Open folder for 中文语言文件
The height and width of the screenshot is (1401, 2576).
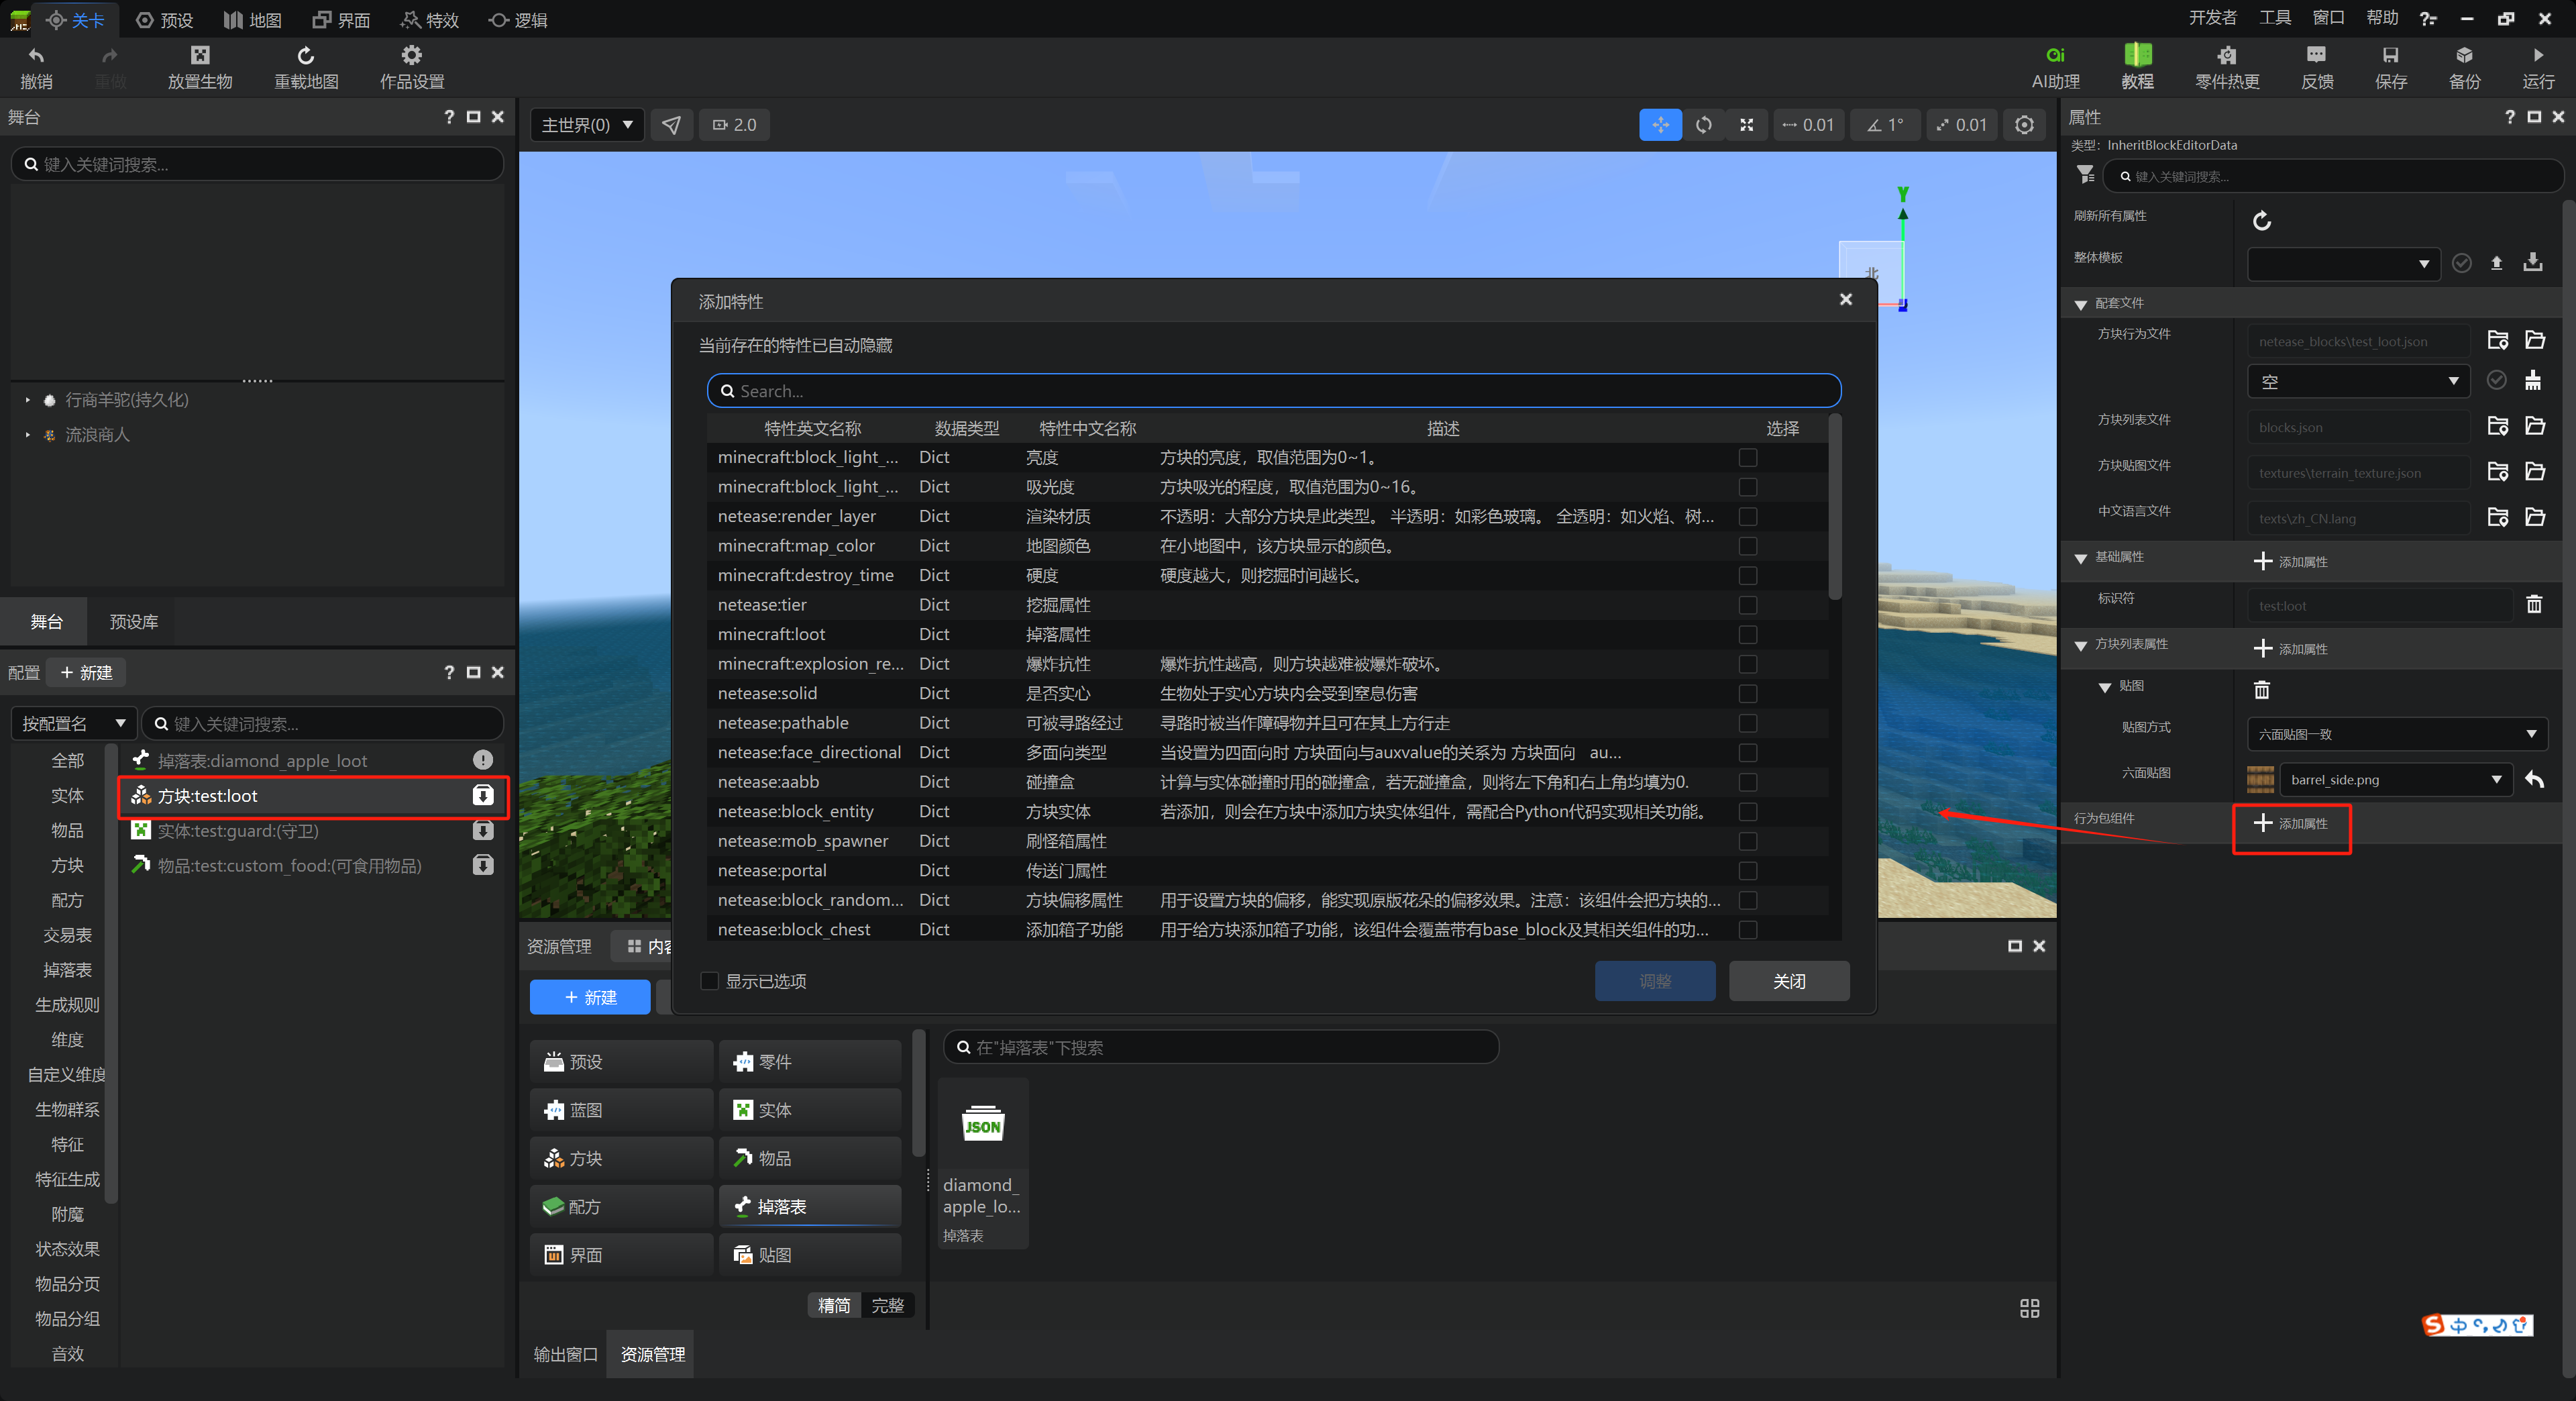[2535, 517]
